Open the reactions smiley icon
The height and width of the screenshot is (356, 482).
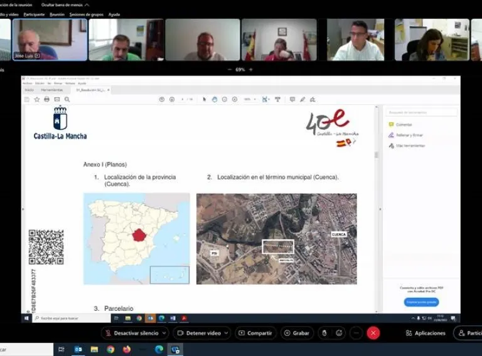click(340, 333)
